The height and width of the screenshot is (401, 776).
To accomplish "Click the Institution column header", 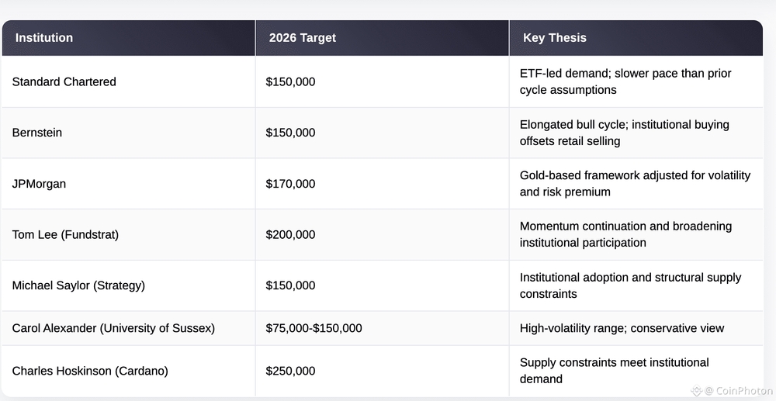I will coord(44,37).
